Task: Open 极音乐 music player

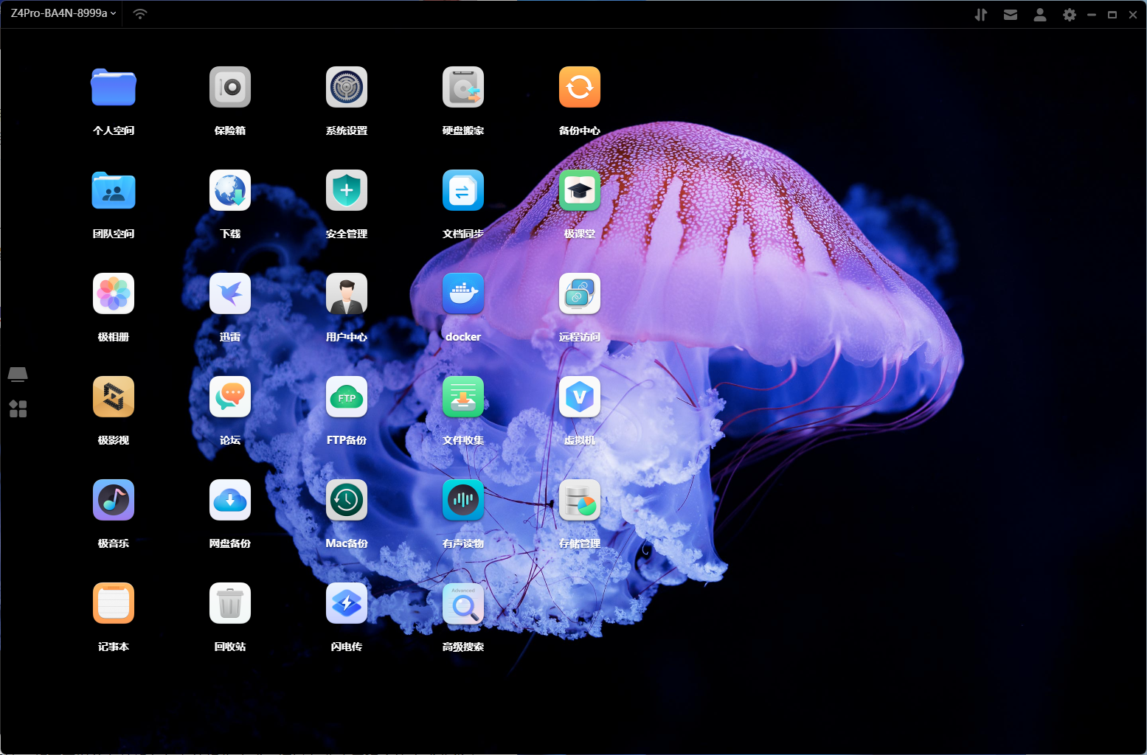Action: pos(114,501)
